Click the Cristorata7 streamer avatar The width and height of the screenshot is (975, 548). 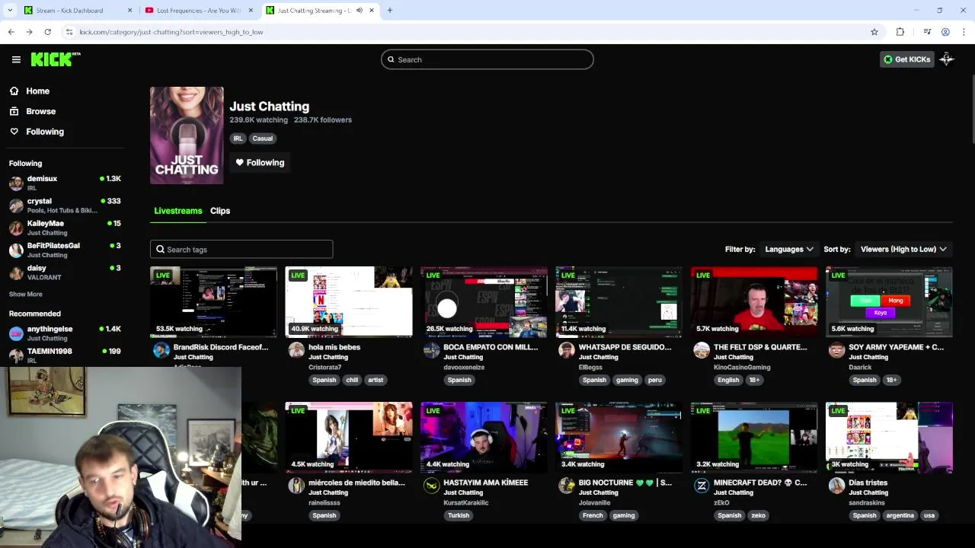coord(296,350)
